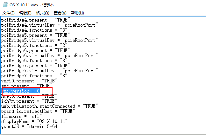Screen dimensions: 206x135
Task: Open the 帮助(H) menu
Action: click(77, 13)
